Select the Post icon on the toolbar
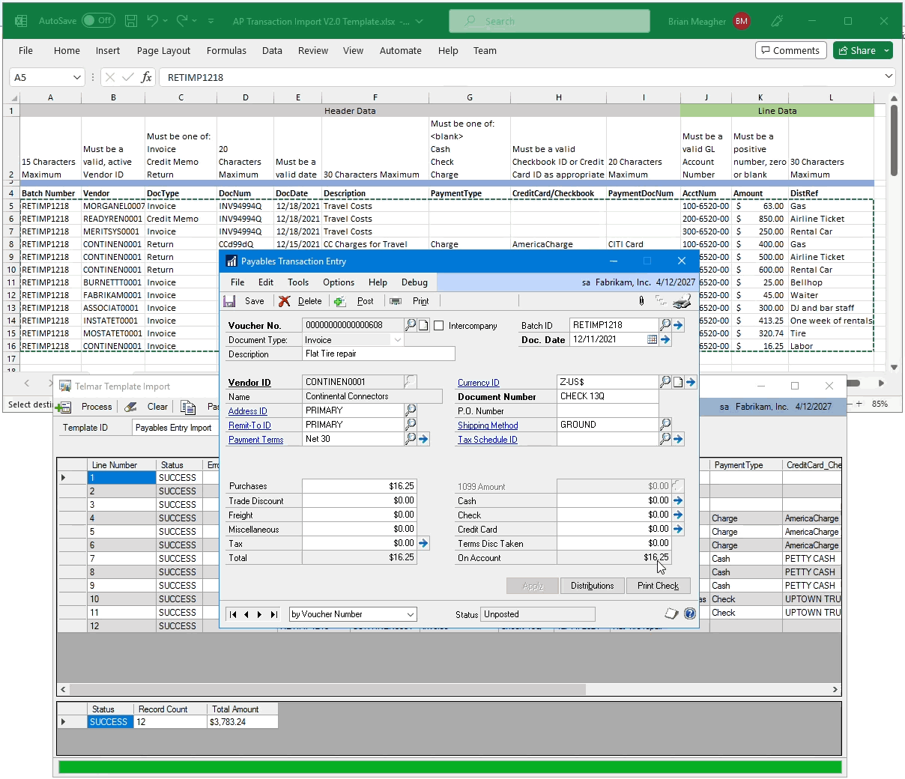Screen dimensions: 905x779 pos(339,300)
